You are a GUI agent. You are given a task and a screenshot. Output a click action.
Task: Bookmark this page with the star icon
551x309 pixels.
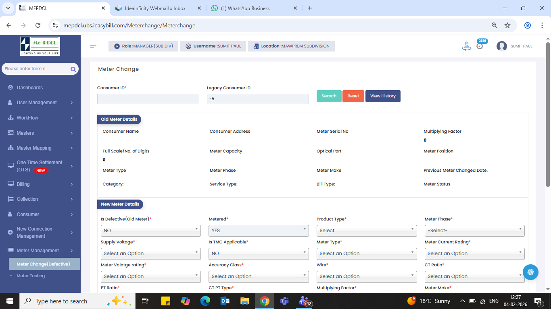[507, 25]
